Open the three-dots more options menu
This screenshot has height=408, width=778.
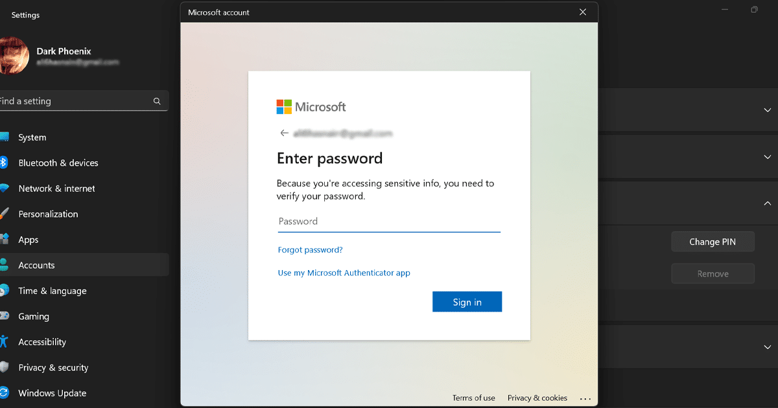[x=585, y=398]
